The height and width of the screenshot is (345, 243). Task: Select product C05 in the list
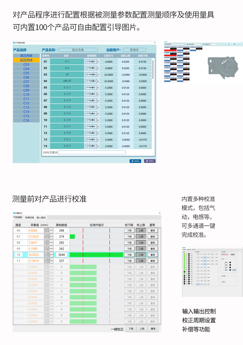click(26, 73)
